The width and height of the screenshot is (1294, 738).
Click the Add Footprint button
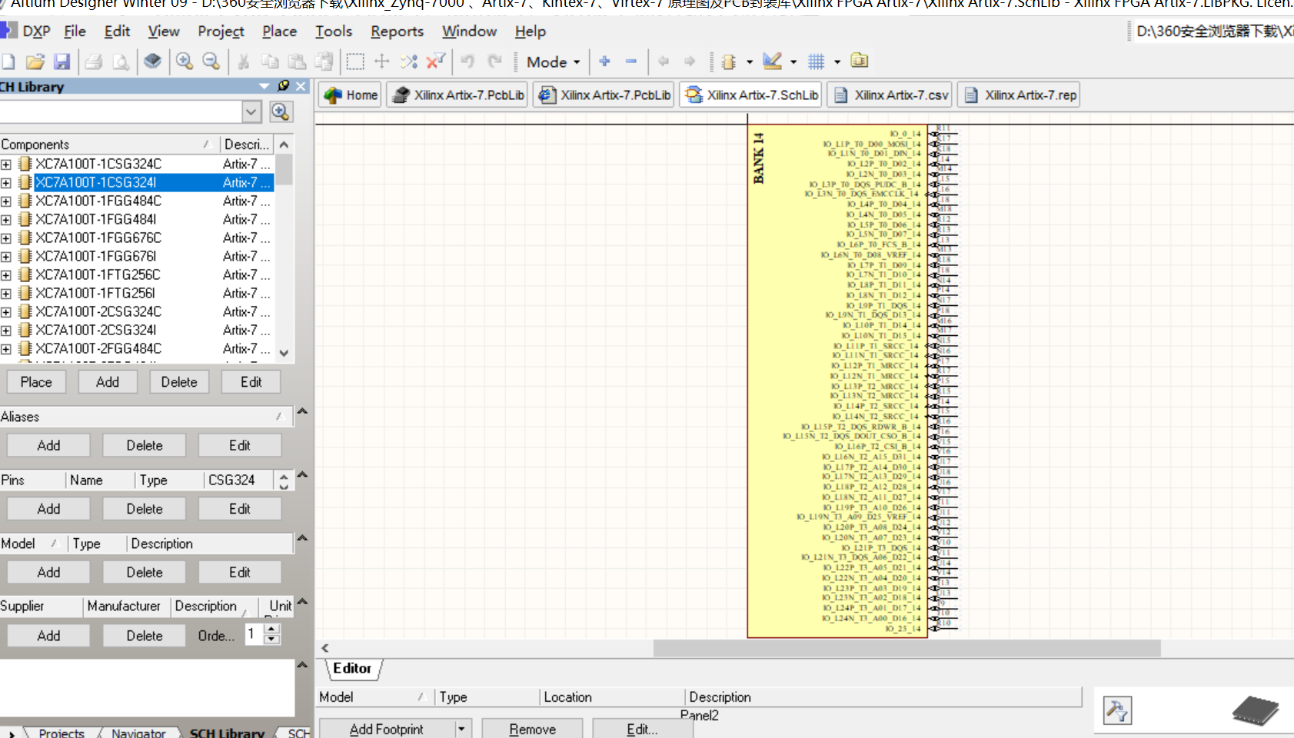click(386, 729)
